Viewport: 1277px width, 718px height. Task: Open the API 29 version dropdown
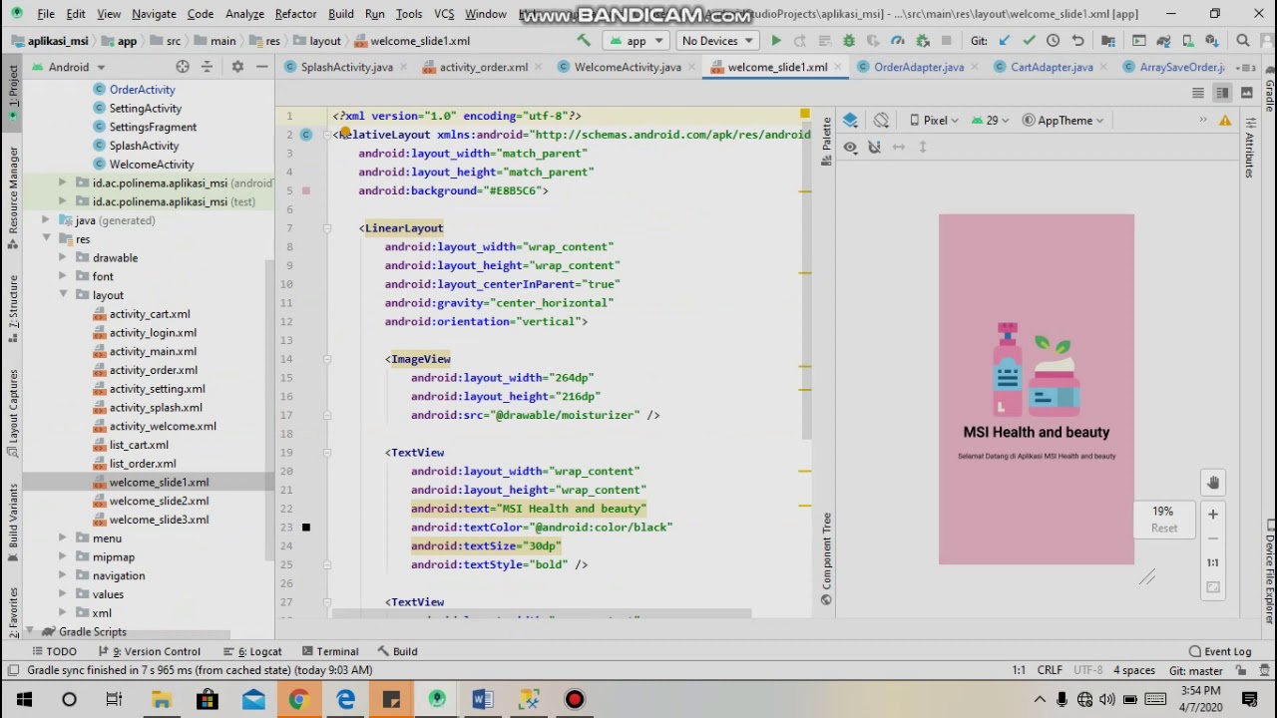pyautogui.click(x=991, y=121)
